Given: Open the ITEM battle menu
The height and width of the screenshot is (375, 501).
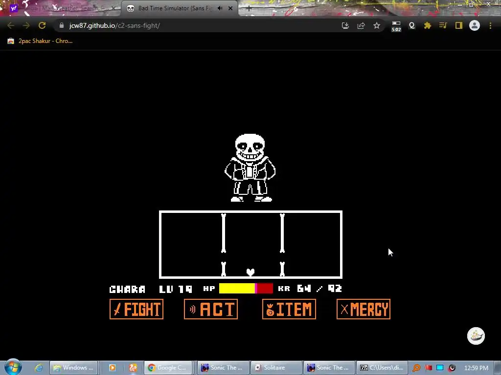Looking at the screenshot, I should tap(289, 309).
